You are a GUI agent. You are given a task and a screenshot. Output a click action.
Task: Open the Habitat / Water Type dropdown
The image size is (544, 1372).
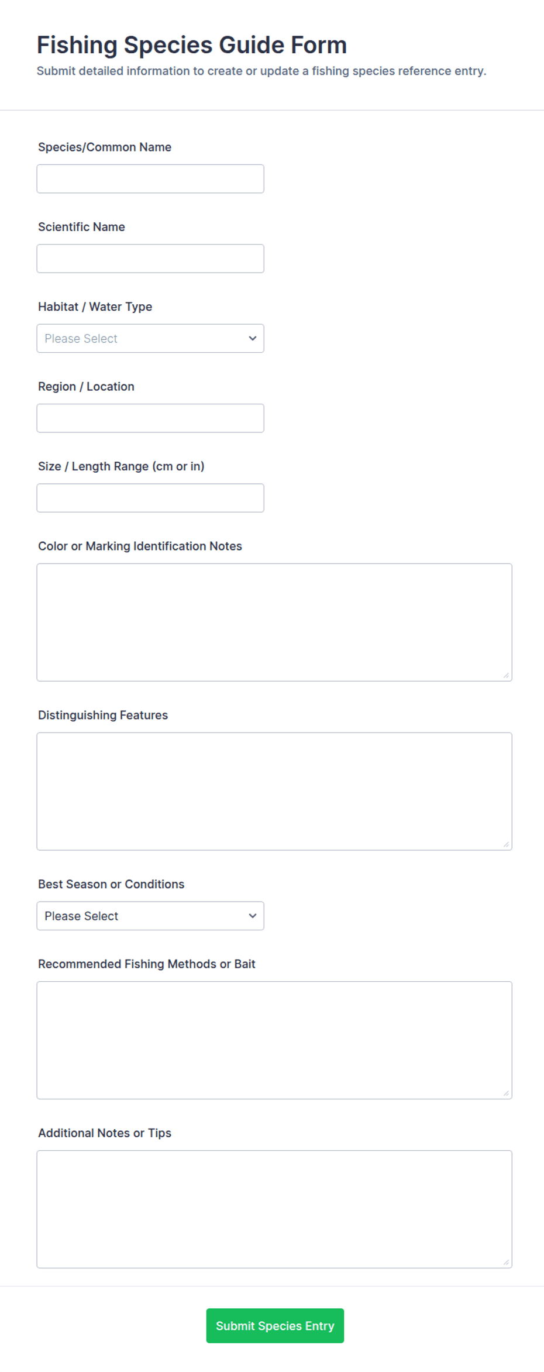[x=150, y=338]
